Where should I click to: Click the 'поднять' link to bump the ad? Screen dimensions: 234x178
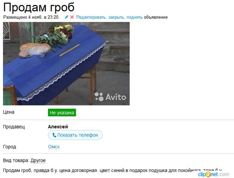pos(135,17)
